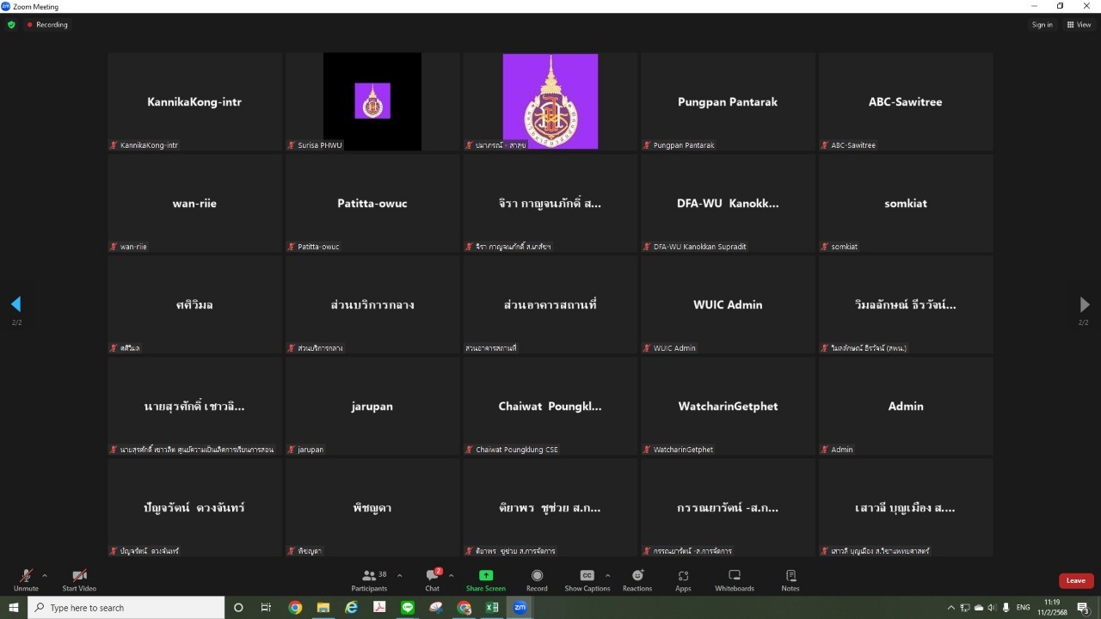Unmute the microphone
1101x619 pixels.
tap(26, 579)
